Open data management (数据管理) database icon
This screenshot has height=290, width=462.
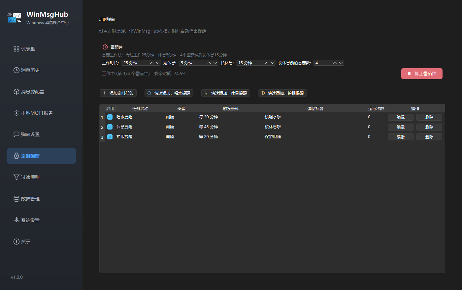pyautogui.click(x=16, y=199)
